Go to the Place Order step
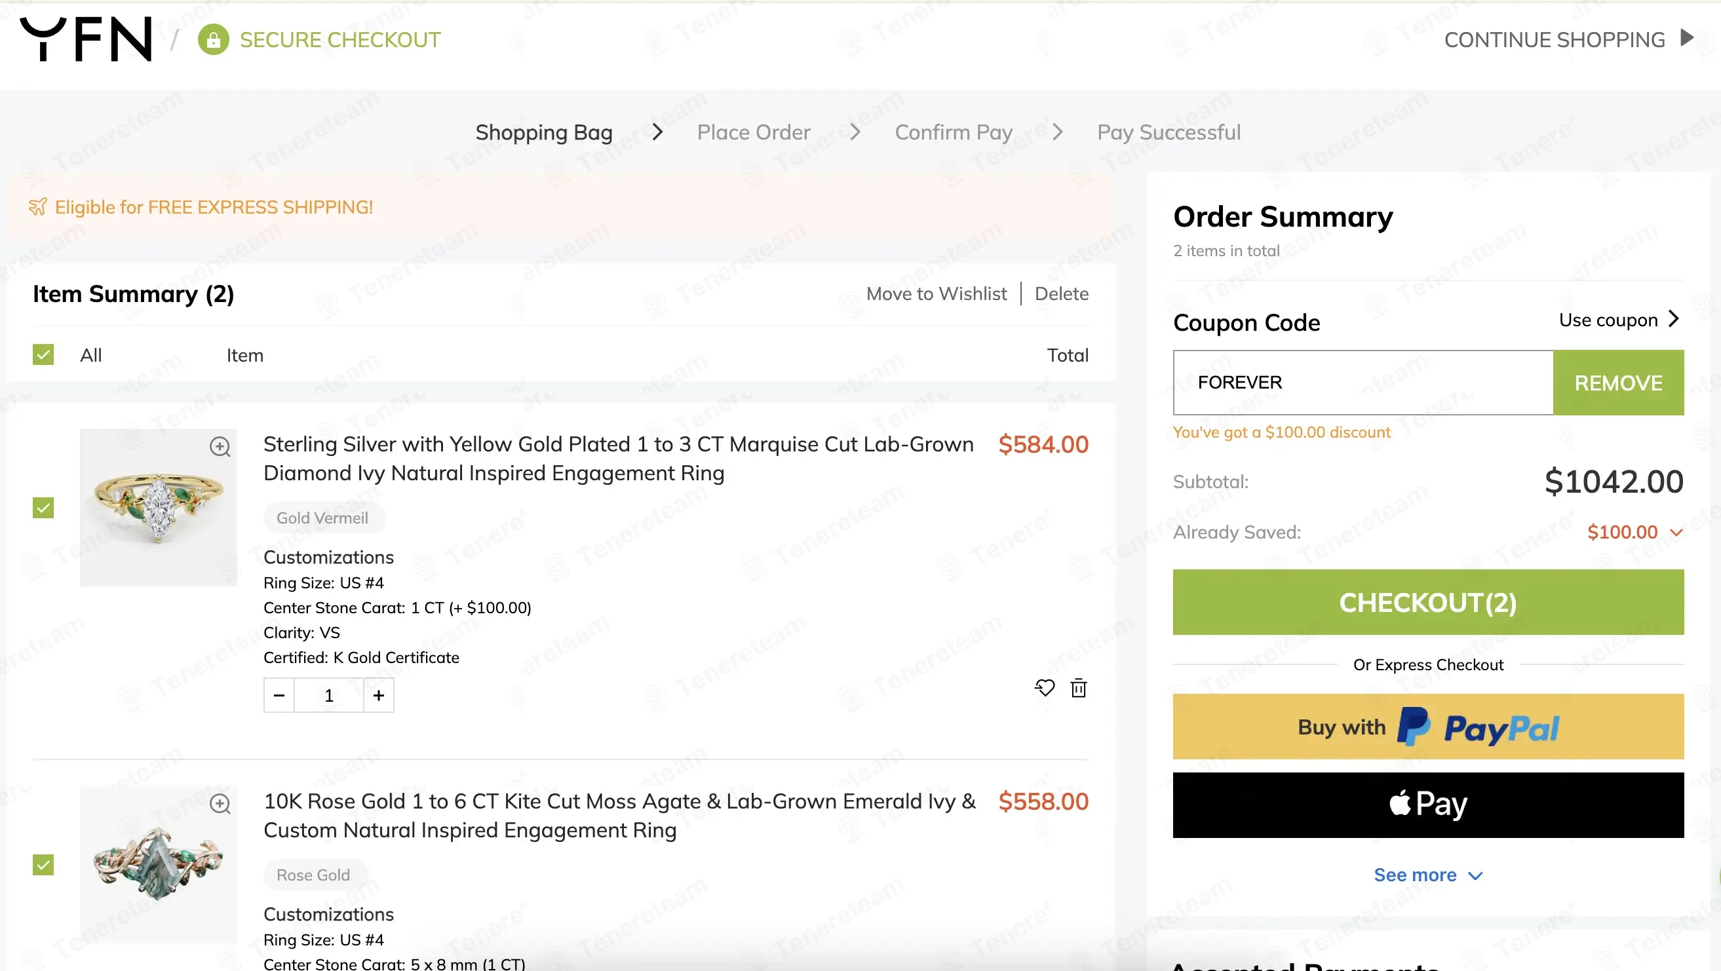The width and height of the screenshot is (1721, 971). coord(754,132)
